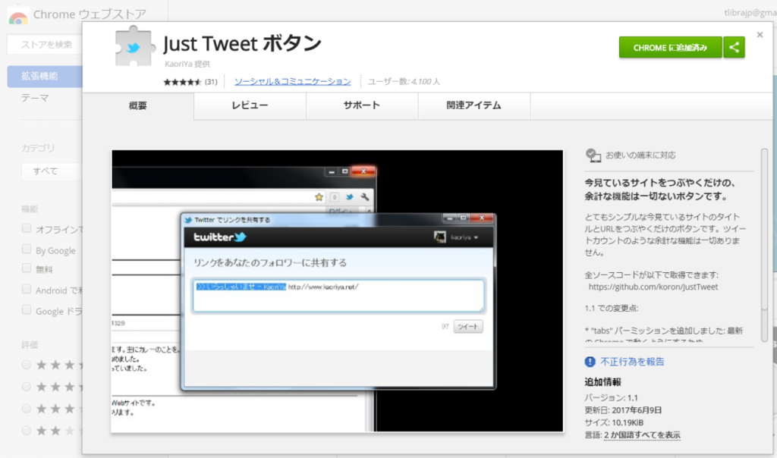The width and height of the screenshot is (777, 458).
Task: Expand 2 か国語すべてを表示 languages link
Action: coord(642,435)
